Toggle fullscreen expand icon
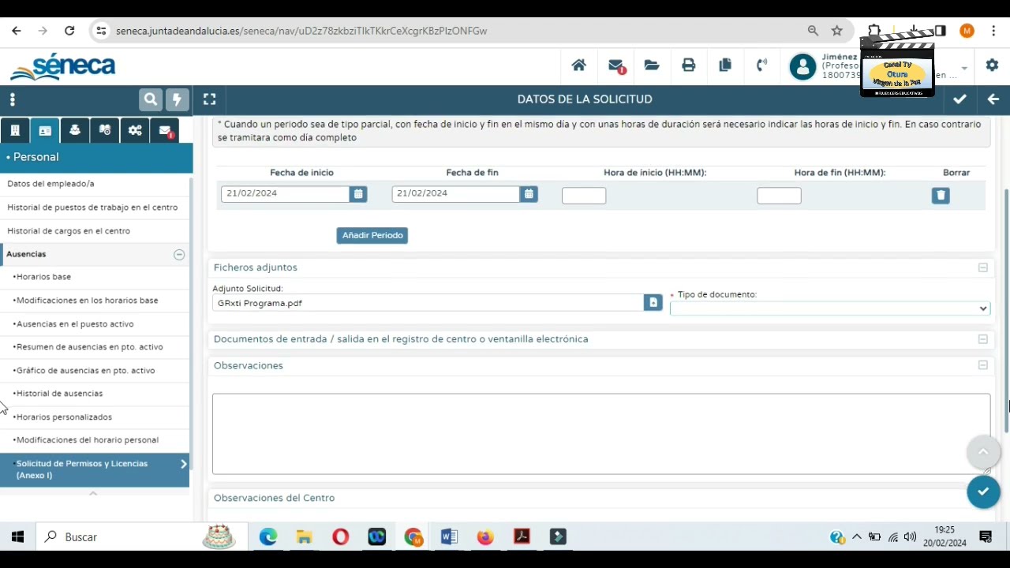Viewport: 1010px width, 568px height. [209, 99]
